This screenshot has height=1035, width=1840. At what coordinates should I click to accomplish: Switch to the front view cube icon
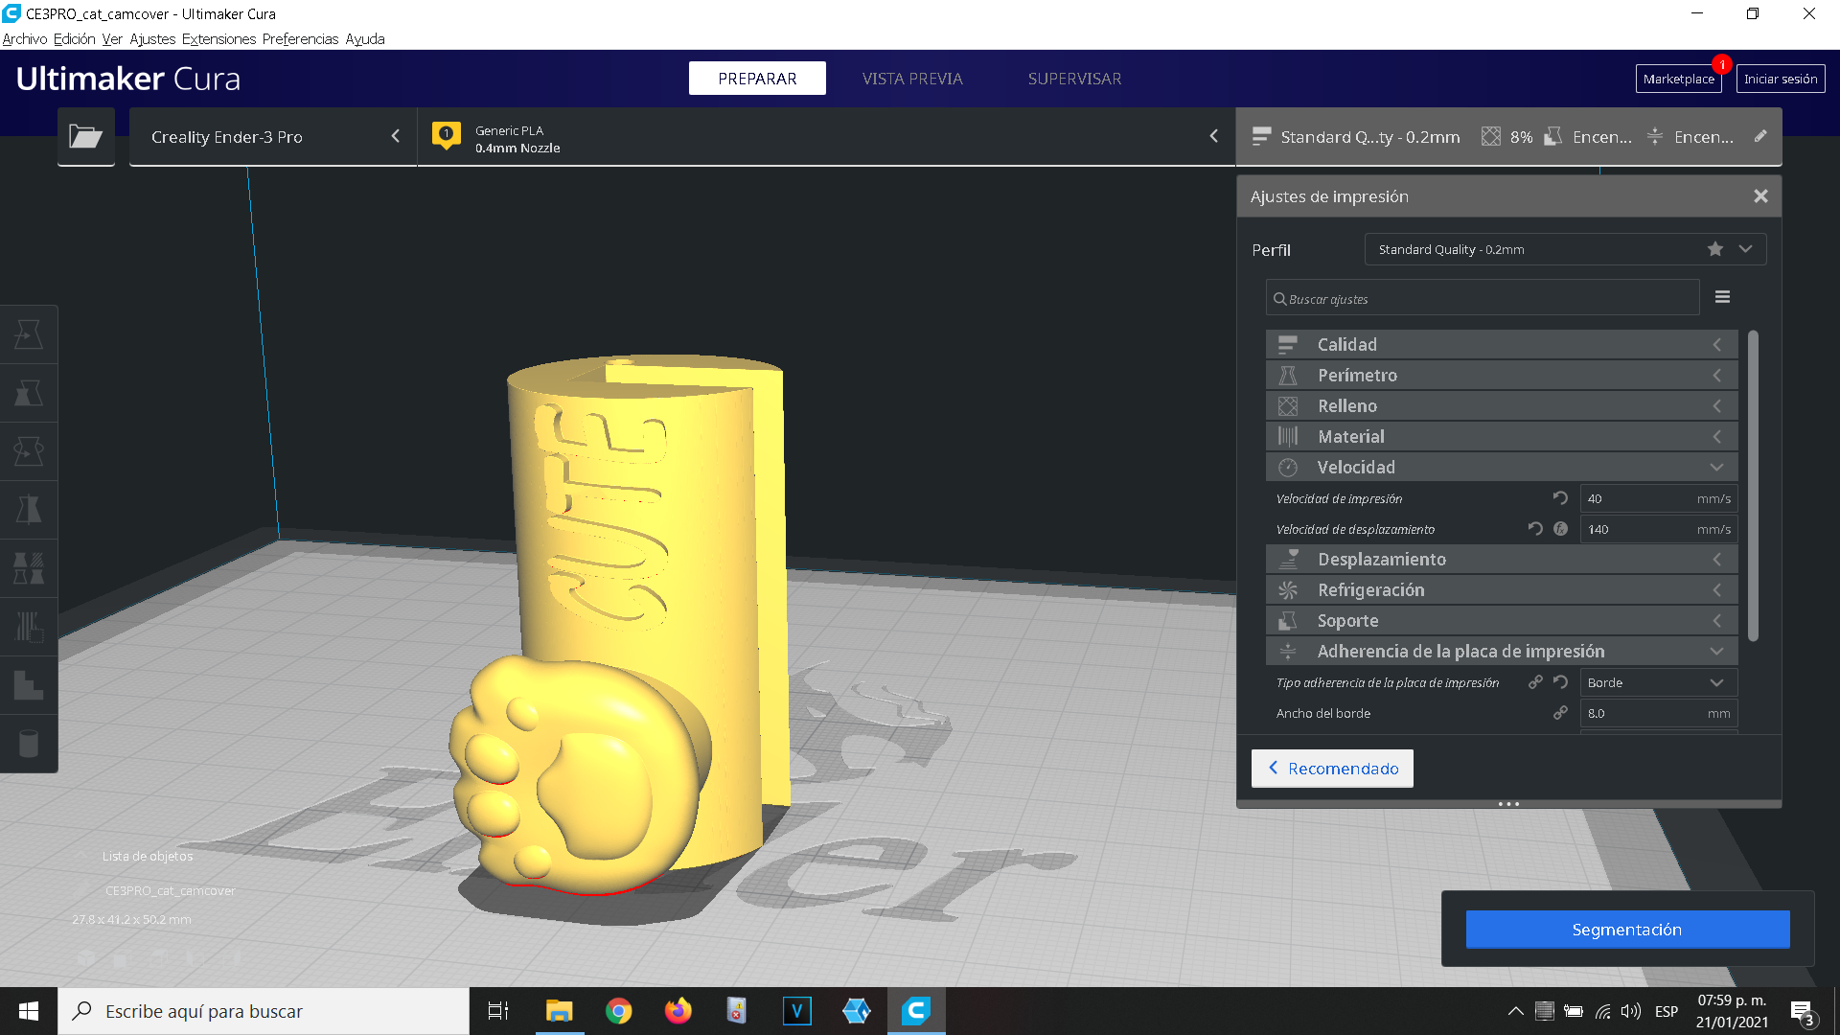click(x=121, y=957)
